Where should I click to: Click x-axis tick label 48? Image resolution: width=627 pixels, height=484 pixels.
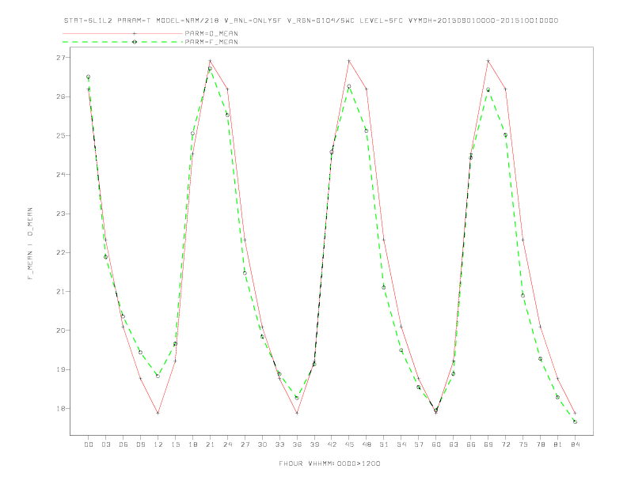(x=367, y=444)
